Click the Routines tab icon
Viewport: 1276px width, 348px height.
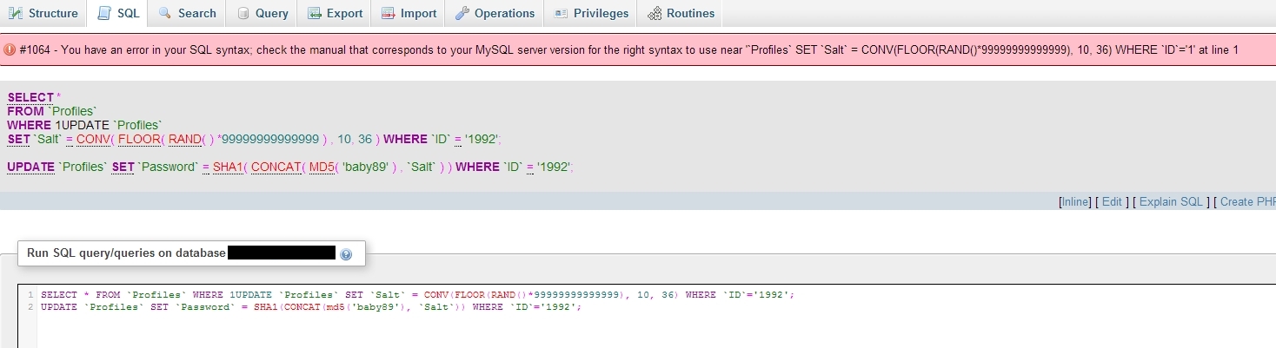coord(654,13)
